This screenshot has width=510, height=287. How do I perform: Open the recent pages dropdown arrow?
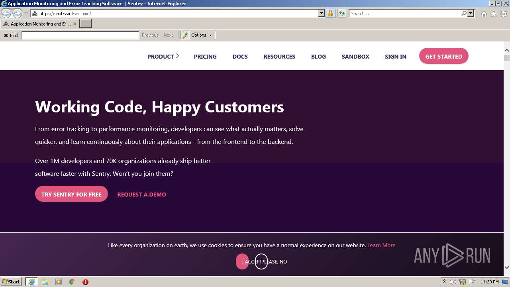26,13
